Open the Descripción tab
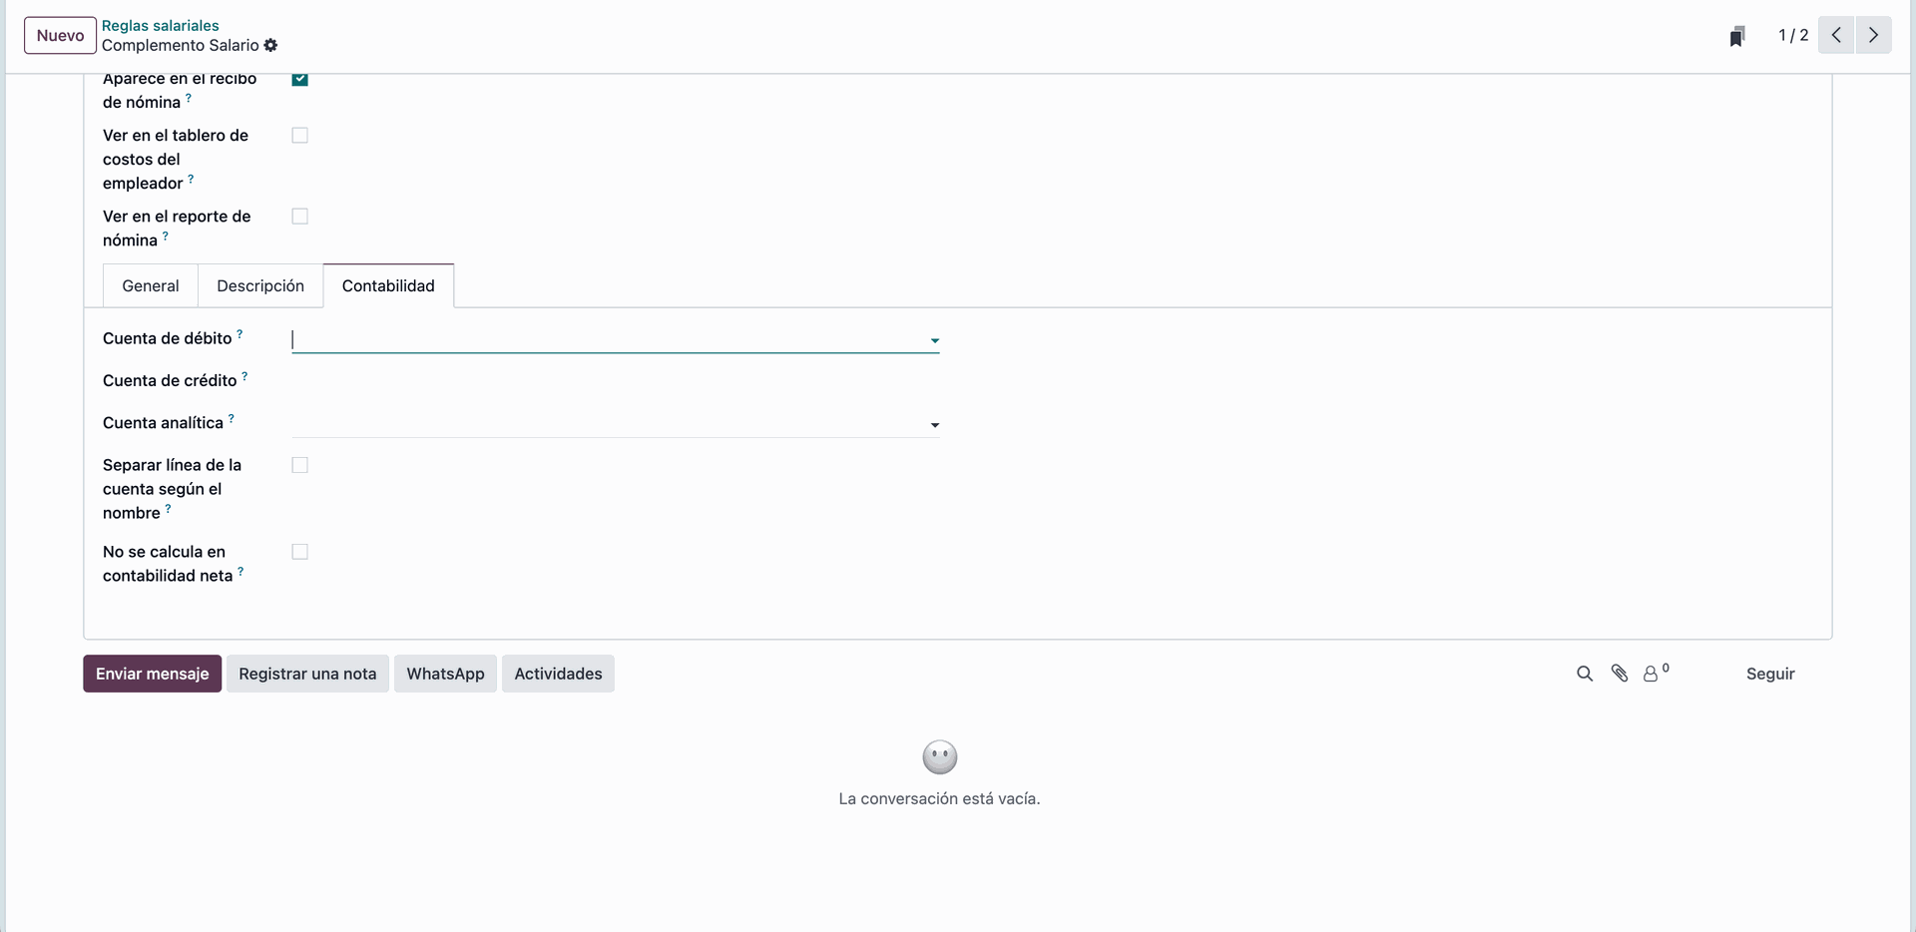 [x=260, y=286]
